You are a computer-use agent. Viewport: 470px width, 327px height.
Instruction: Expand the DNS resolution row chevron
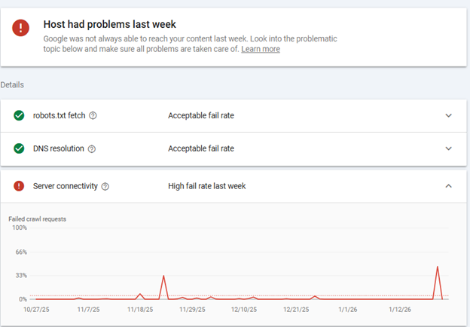pyautogui.click(x=449, y=148)
